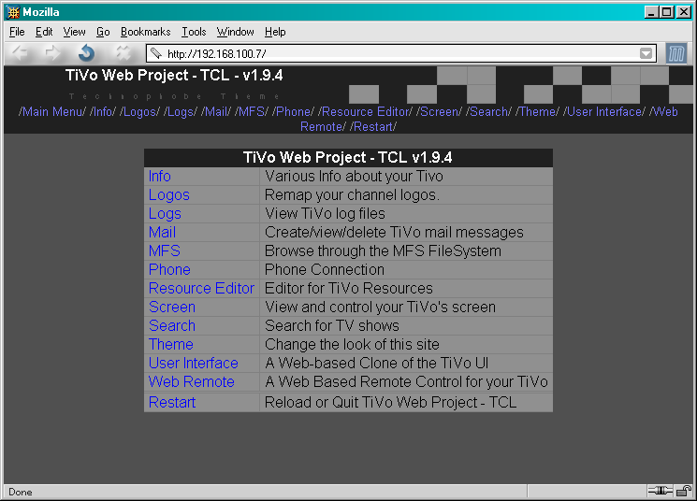The height and width of the screenshot is (501, 697).
Task: Click the Forward arrow in navigation toolbar
Action: (52, 53)
